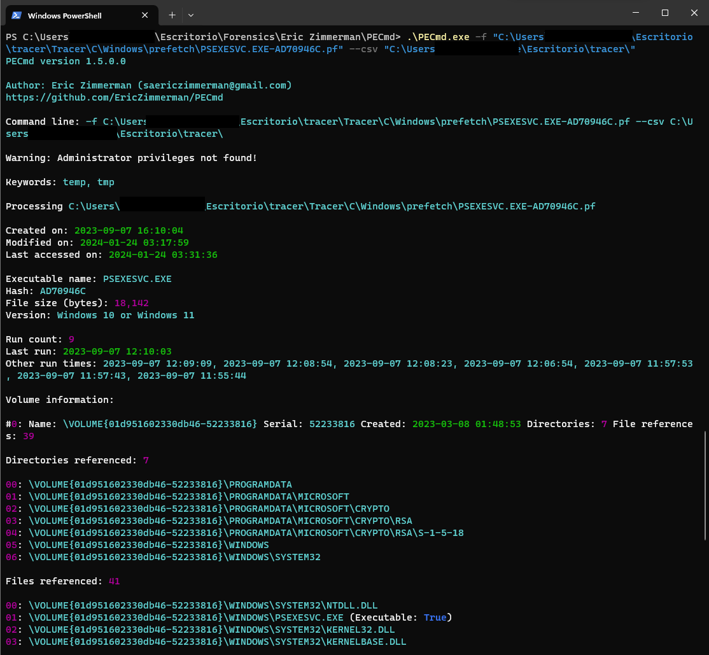Click file row 01 PSEXESVC.EXE executable
This screenshot has height=655, width=709.
coord(228,617)
